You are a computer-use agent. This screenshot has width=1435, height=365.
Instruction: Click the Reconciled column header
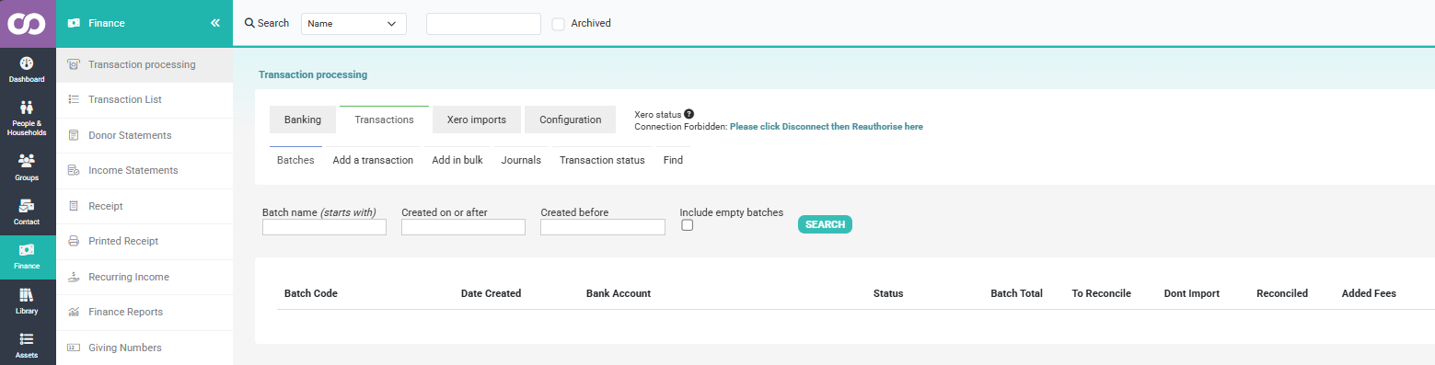pyautogui.click(x=1282, y=294)
